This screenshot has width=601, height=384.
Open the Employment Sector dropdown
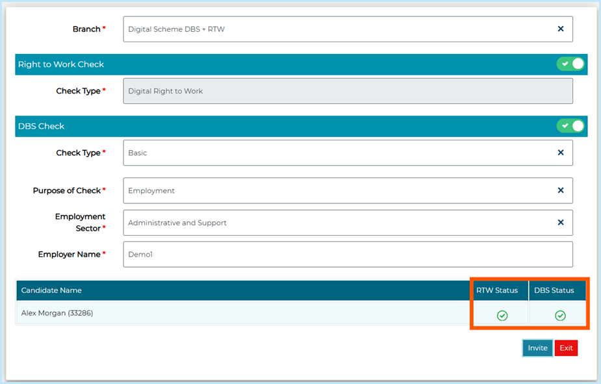point(348,223)
